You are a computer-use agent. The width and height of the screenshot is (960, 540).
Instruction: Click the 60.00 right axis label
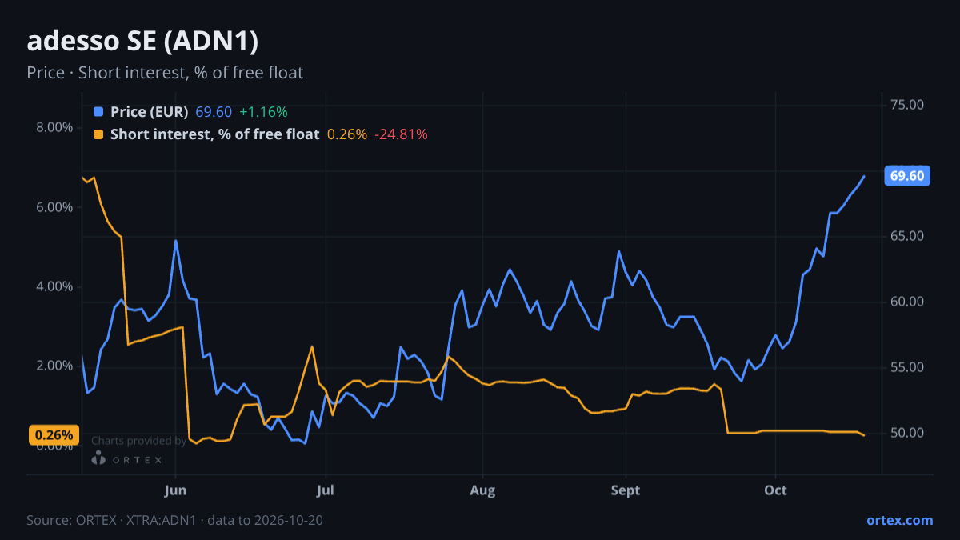coord(908,302)
